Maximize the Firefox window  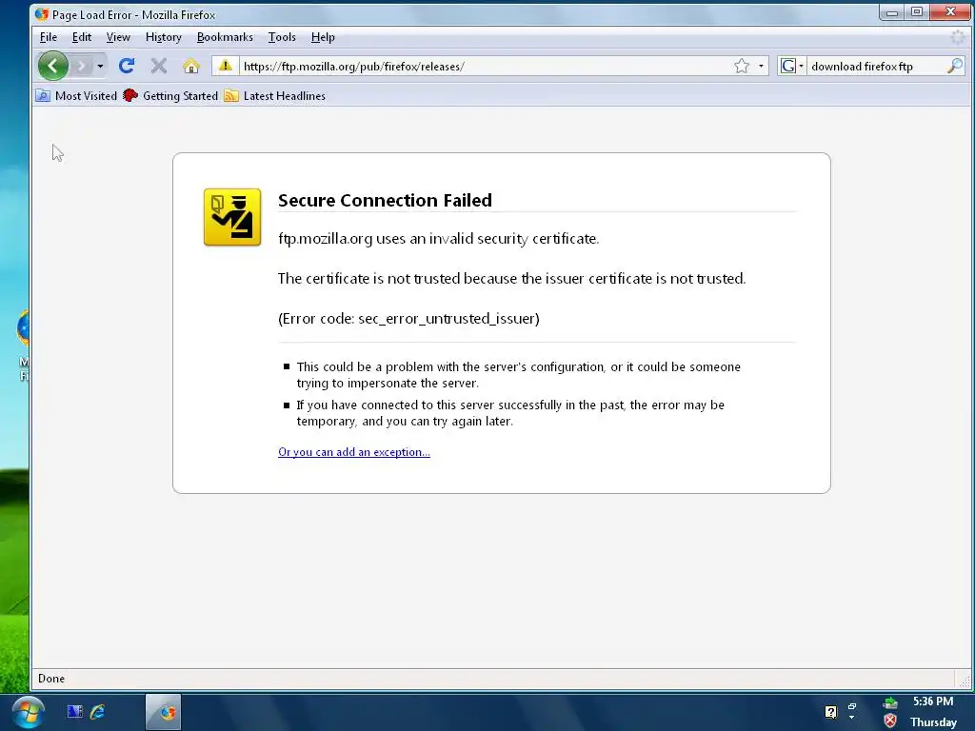click(x=917, y=12)
